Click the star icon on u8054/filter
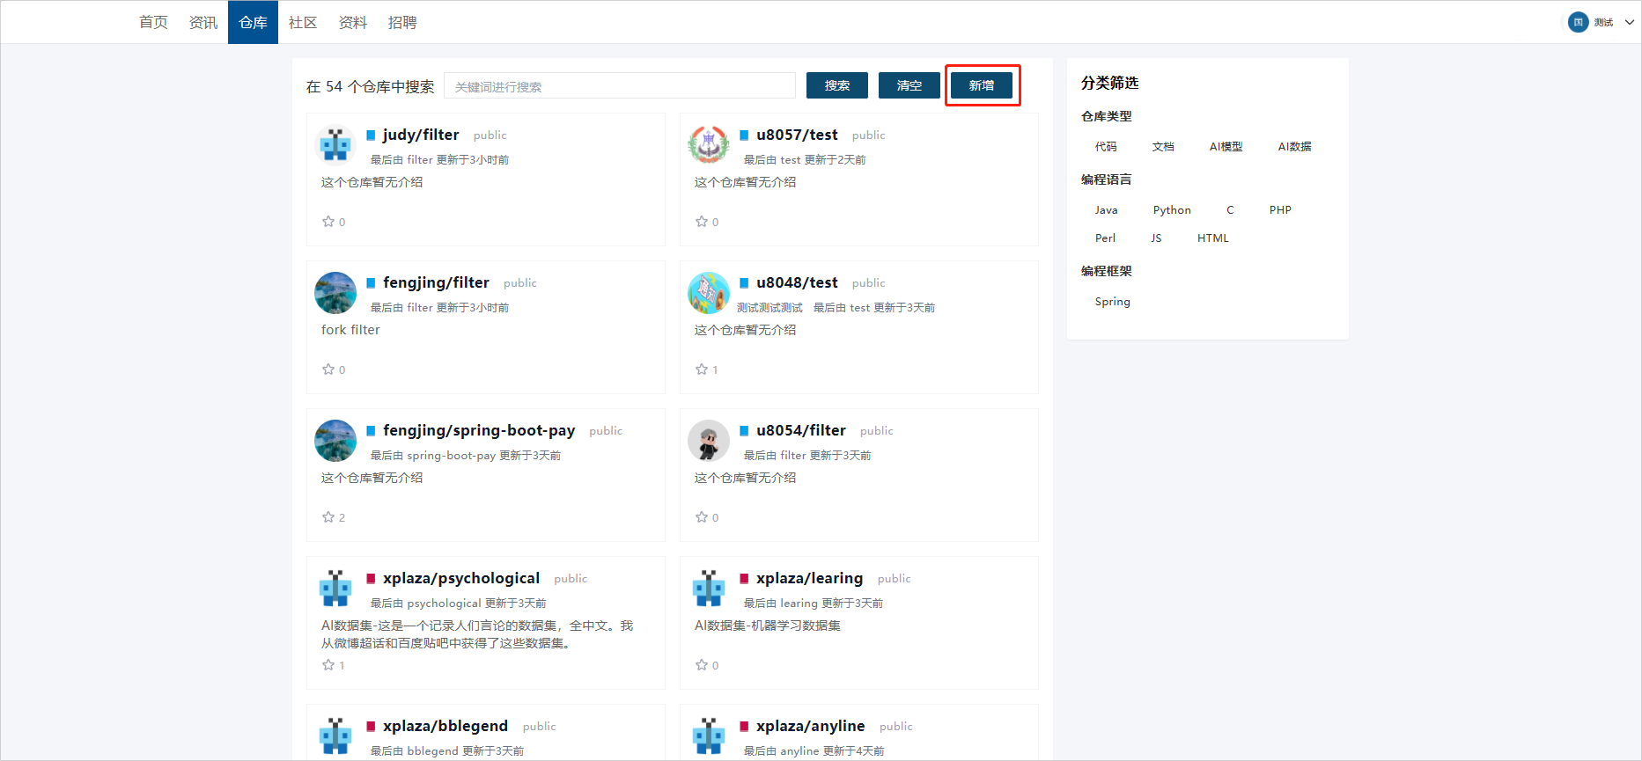 (x=702, y=517)
